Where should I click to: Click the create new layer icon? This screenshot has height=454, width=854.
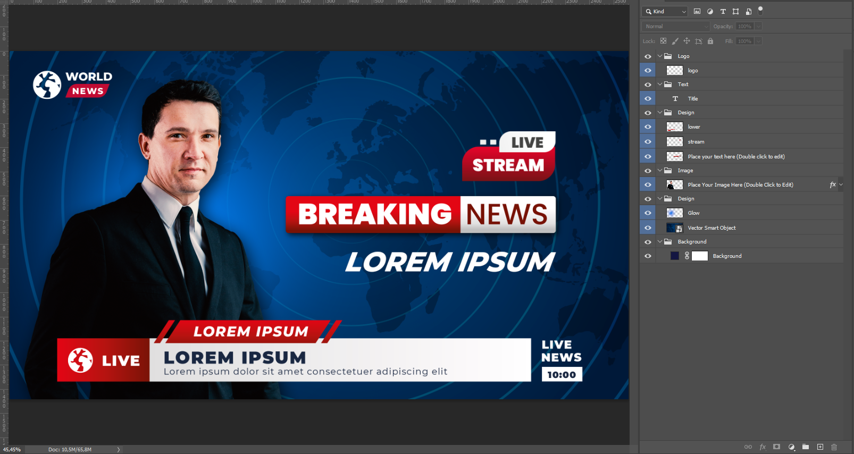click(x=820, y=447)
